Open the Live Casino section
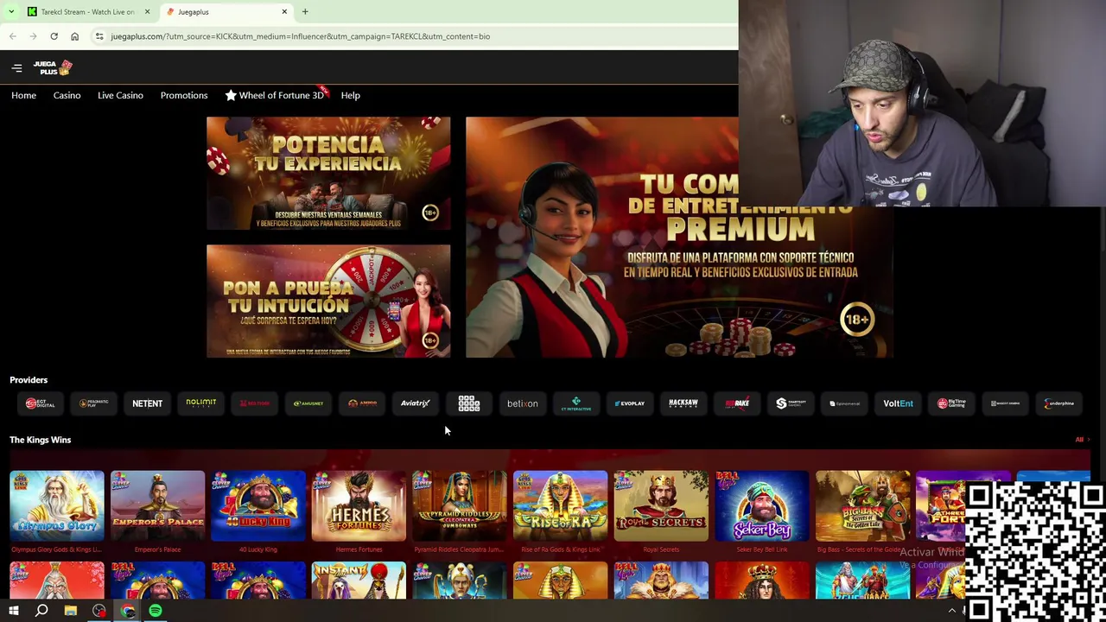1106x622 pixels. click(120, 95)
